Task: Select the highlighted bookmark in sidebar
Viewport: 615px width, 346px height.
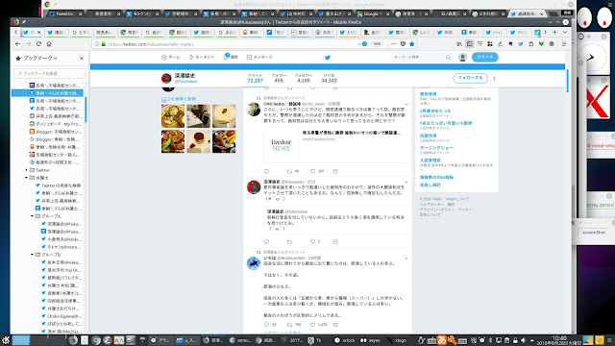Action: [x=47, y=93]
